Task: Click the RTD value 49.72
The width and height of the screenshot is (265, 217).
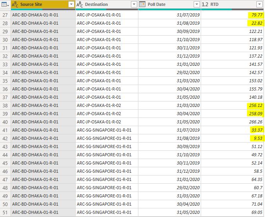Action: (x=257, y=155)
